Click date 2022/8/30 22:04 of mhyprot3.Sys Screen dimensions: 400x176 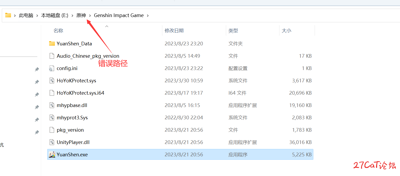[184, 118]
